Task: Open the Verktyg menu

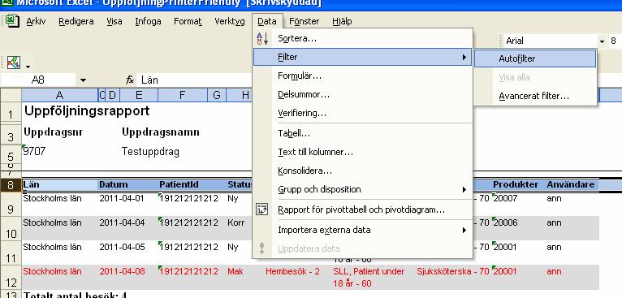Action: pyautogui.click(x=230, y=21)
